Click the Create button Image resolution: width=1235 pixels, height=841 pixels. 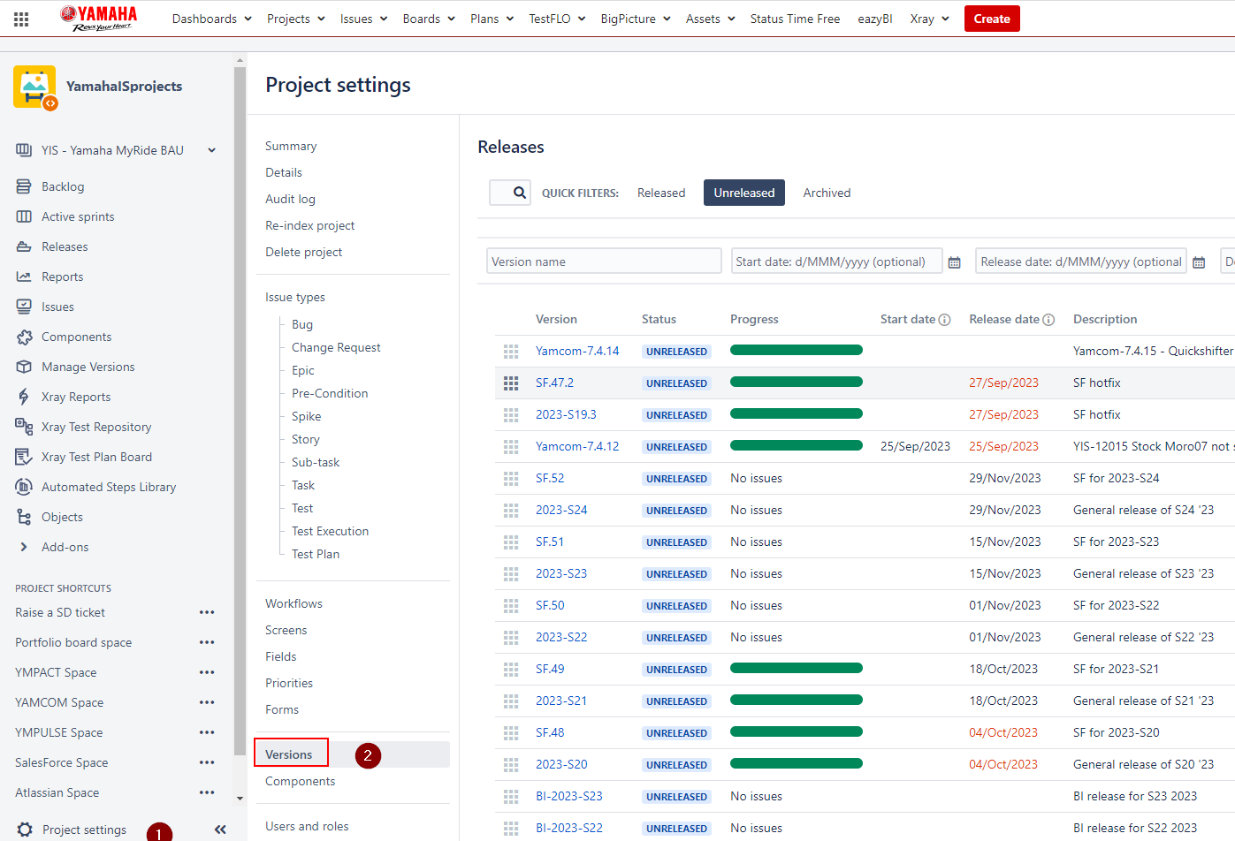[992, 19]
